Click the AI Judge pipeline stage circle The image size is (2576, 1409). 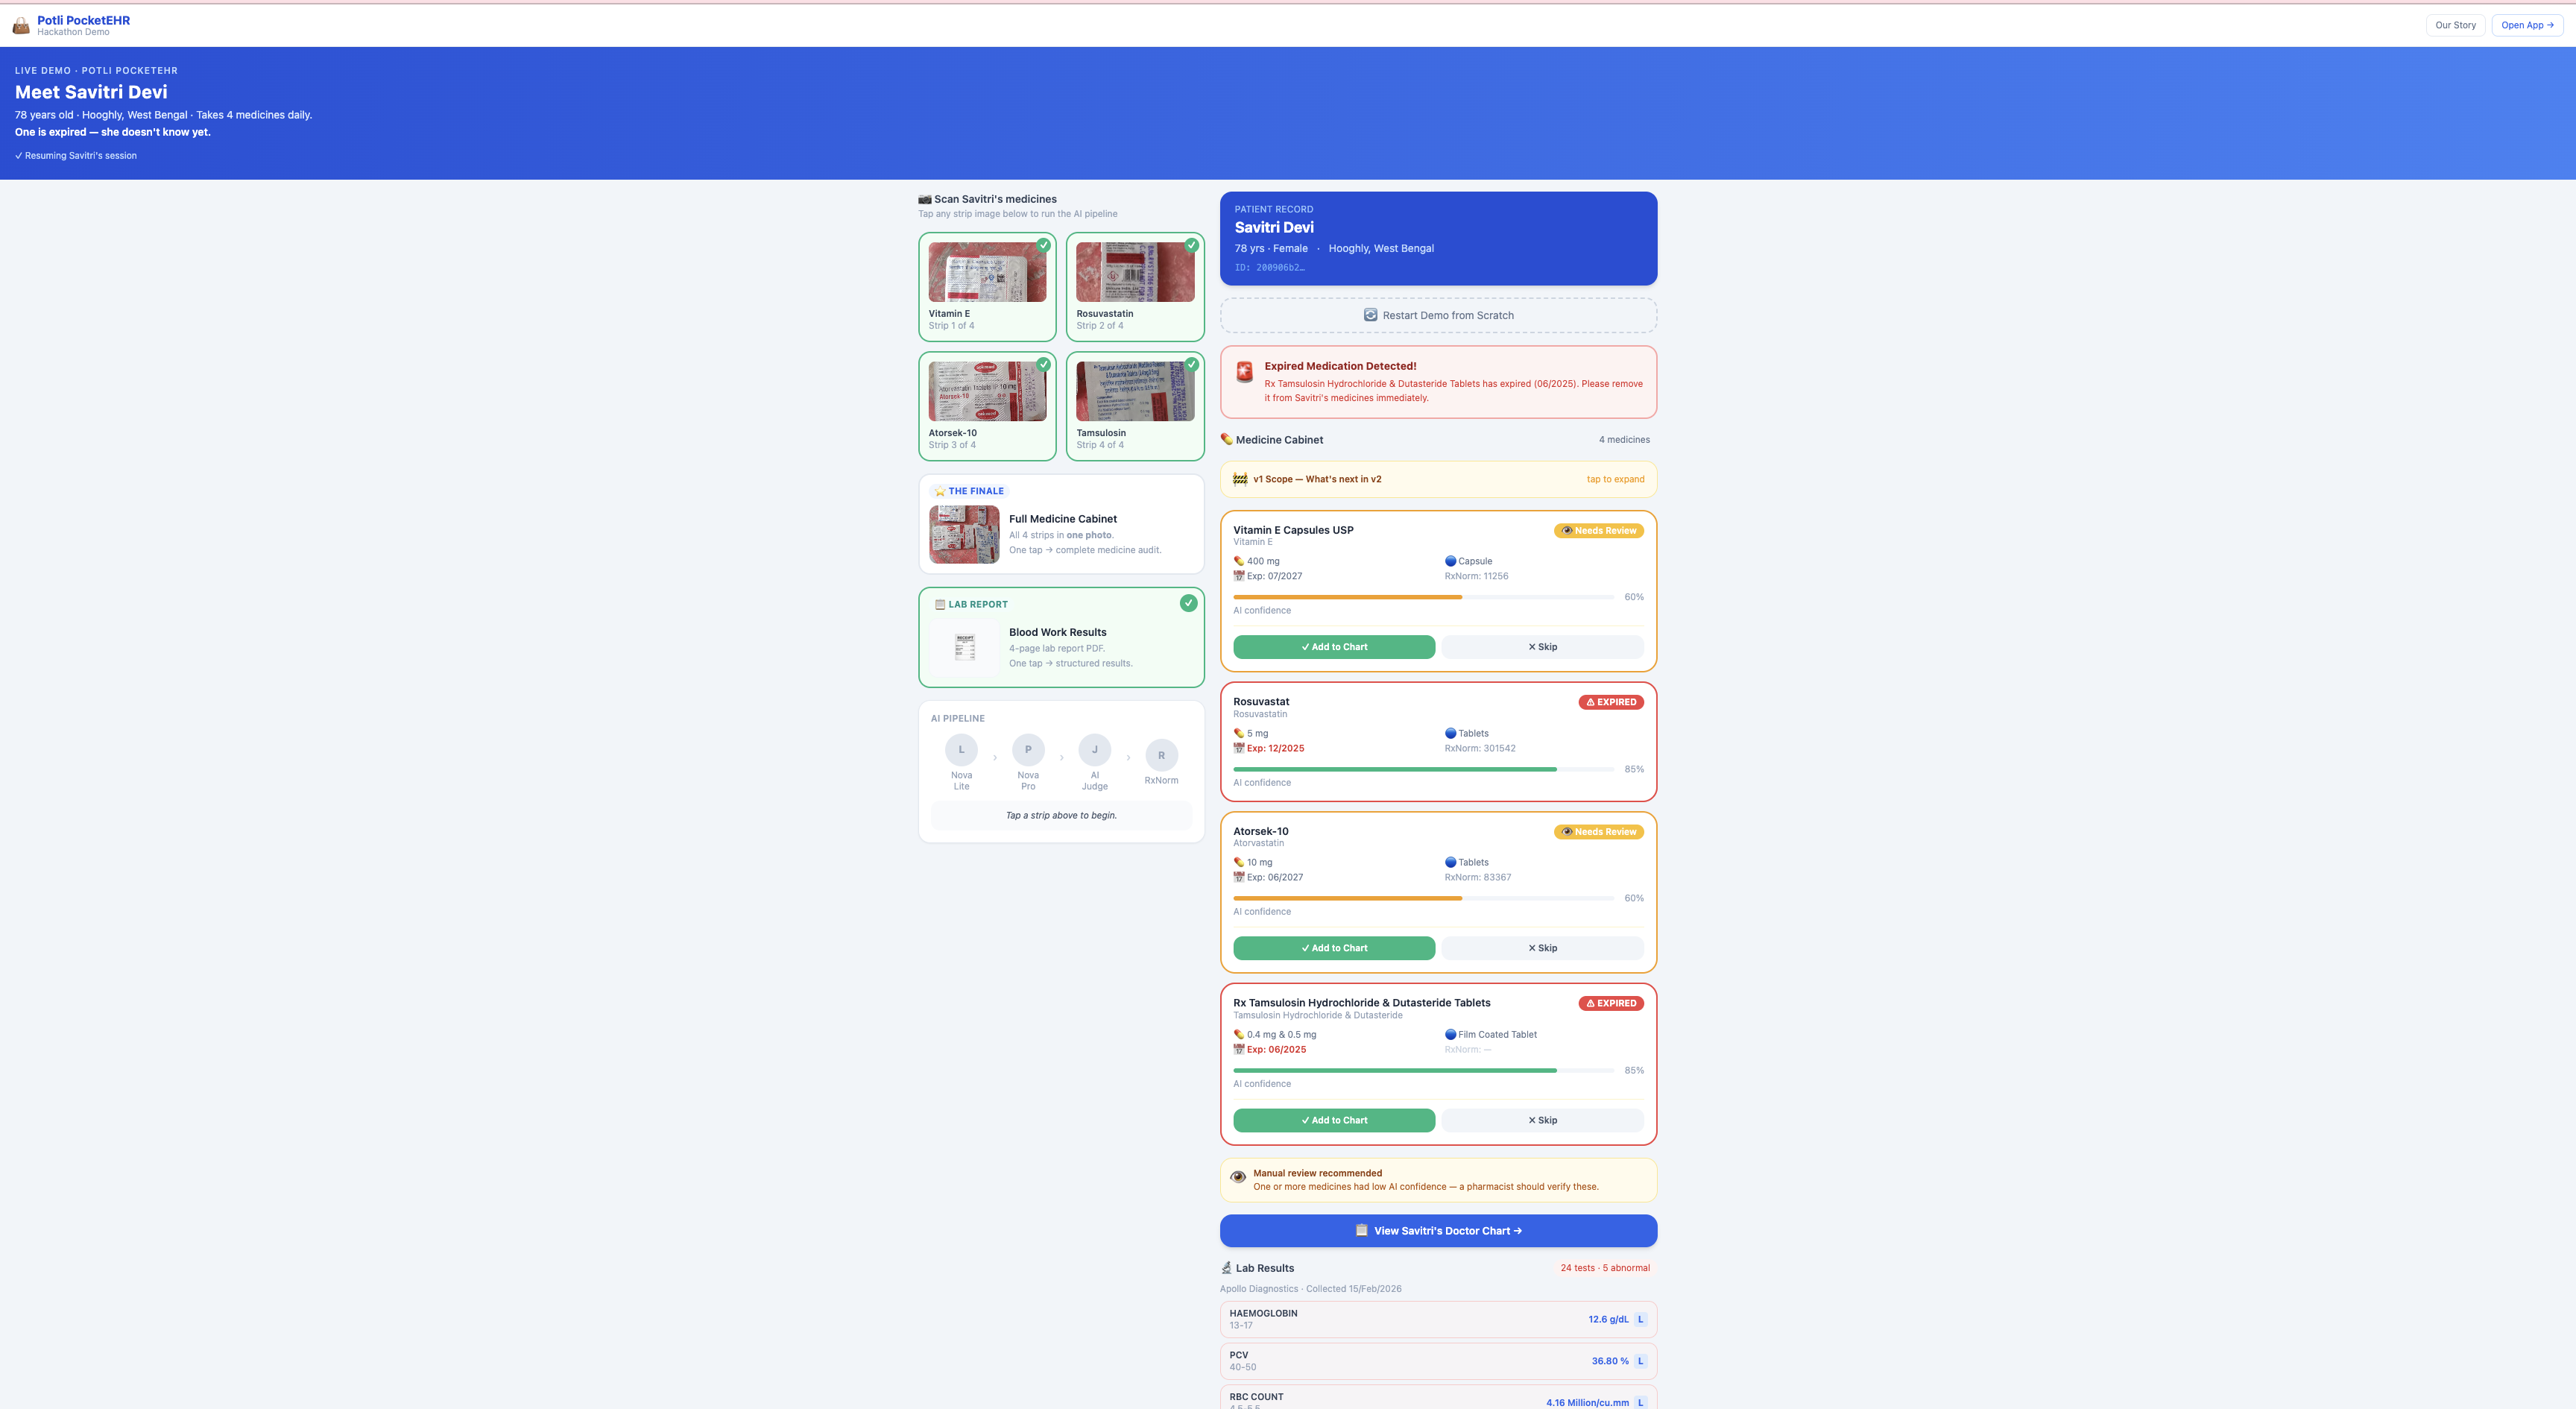[x=1094, y=750]
